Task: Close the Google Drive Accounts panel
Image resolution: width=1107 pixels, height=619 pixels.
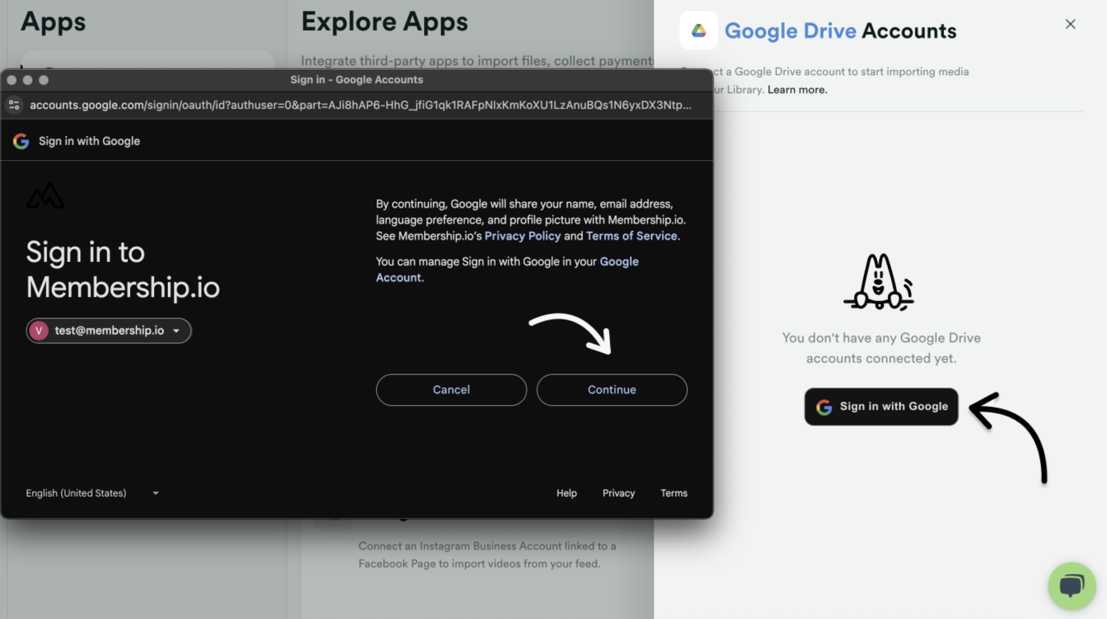Action: 1070,24
